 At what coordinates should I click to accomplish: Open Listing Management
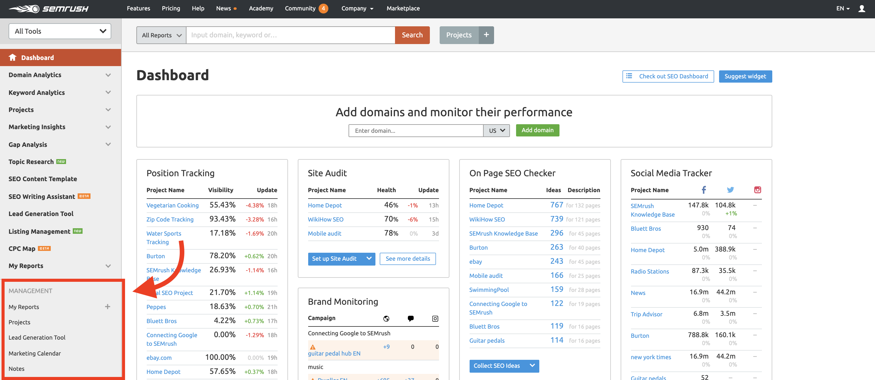(39, 232)
